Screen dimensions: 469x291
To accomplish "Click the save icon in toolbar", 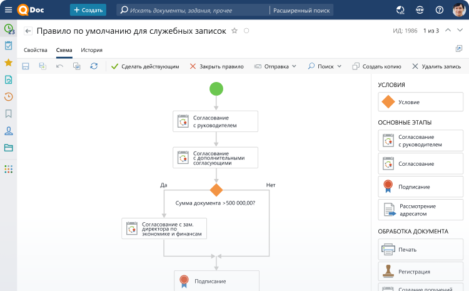I will pyautogui.click(x=26, y=66).
